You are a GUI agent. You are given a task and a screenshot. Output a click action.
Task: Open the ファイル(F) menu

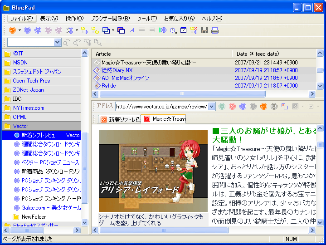pyautogui.click(x=22, y=19)
